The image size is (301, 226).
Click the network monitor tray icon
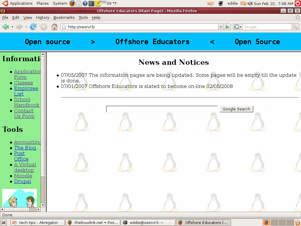tap(220, 4)
